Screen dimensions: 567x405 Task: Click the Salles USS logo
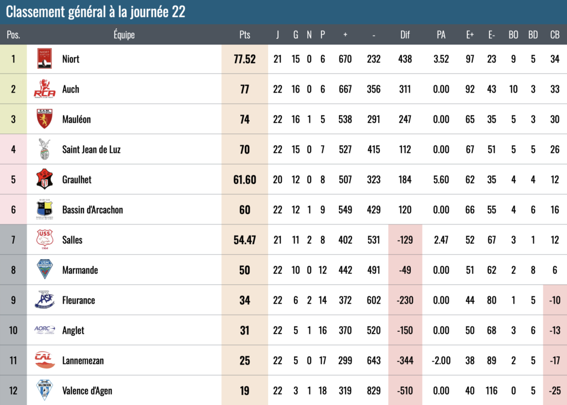(x=44, y=239)
